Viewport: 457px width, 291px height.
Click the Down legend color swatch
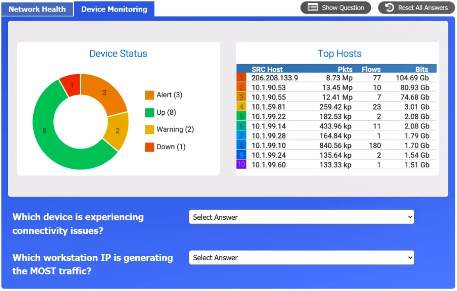click(x=149, y=147)
